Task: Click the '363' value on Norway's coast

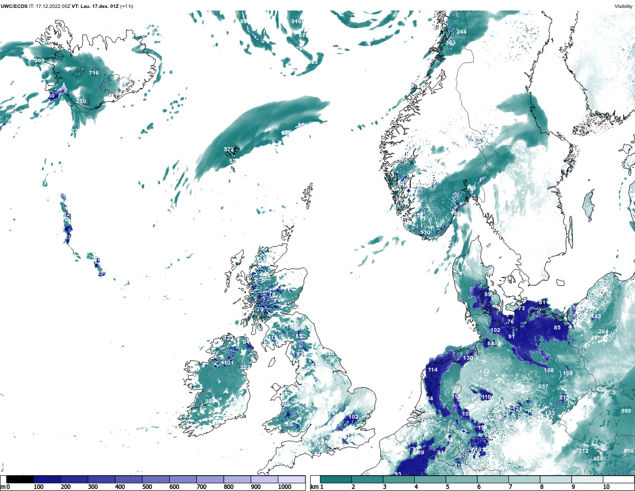Action: coord(450,43)
